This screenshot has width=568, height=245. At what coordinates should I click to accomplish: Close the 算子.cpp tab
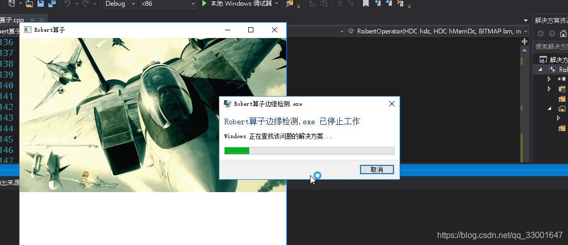click(42, 20)
